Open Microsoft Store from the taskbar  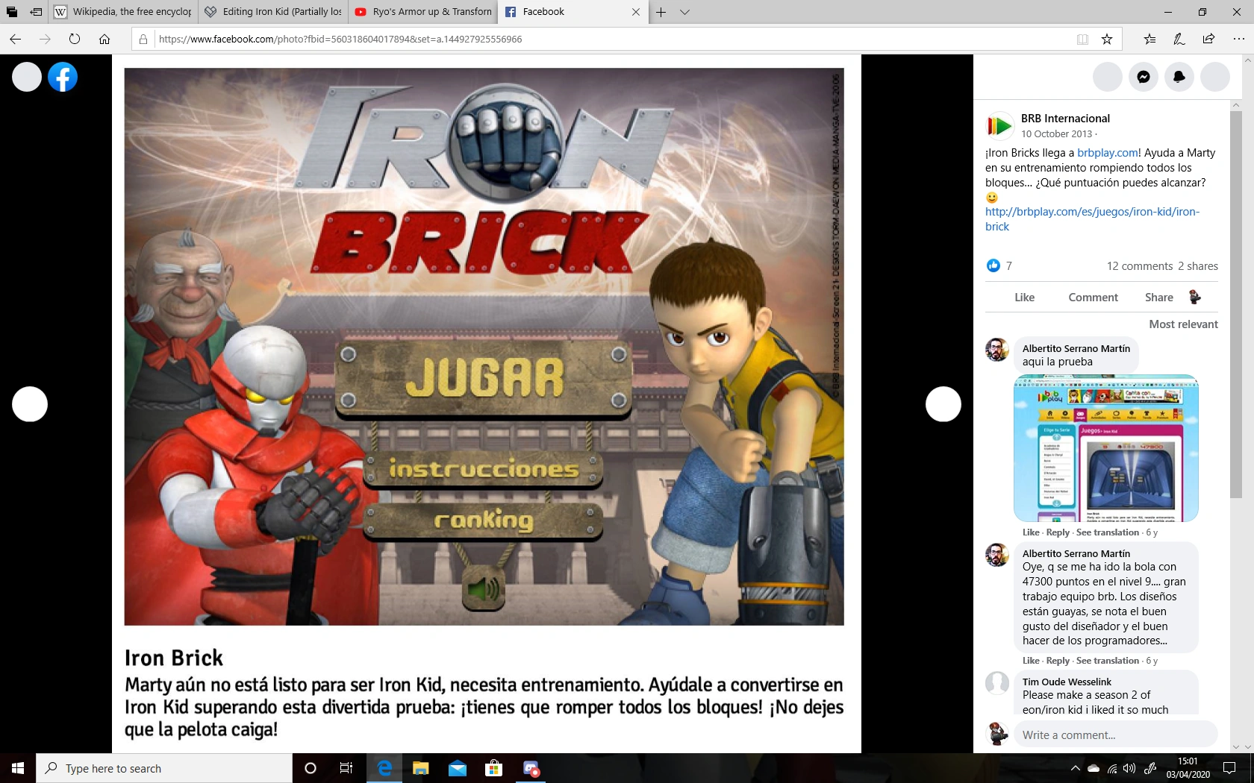pyautogui.click(x=494, y=768)
